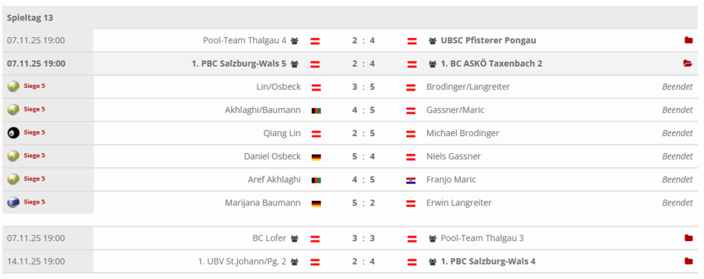Click the blue ball icon in Marijana Baumann's row

pos(13,203)
